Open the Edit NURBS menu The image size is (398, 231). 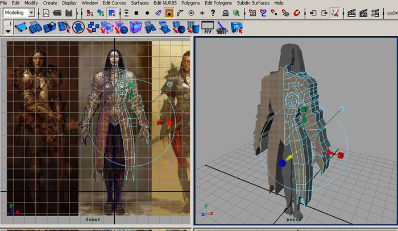click(165, 3)
